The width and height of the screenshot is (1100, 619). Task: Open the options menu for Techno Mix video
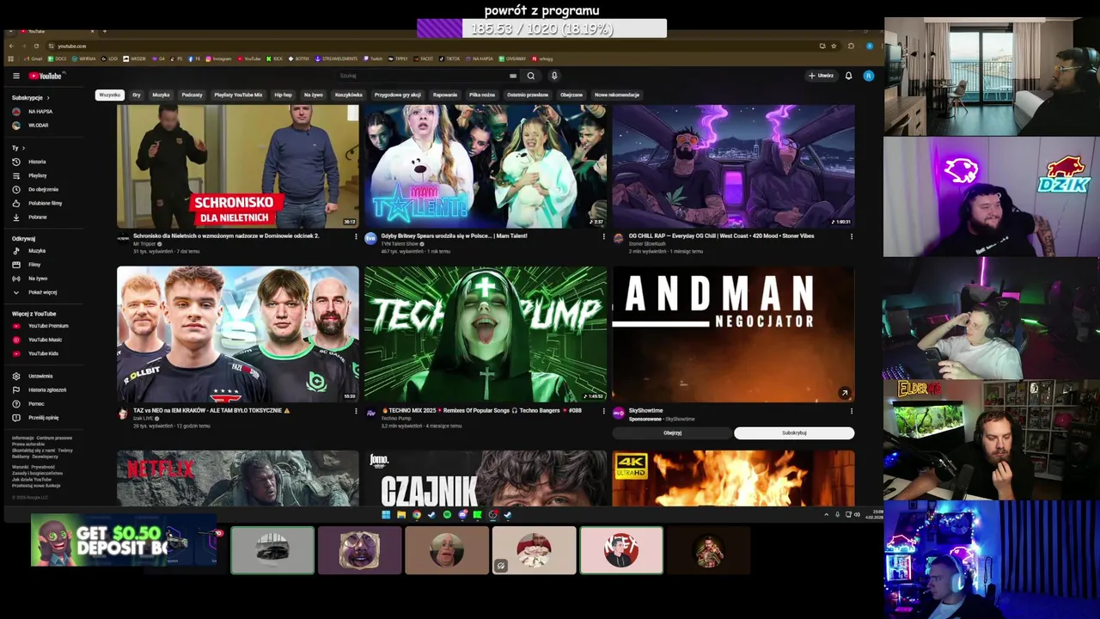[x=603, y=412]
